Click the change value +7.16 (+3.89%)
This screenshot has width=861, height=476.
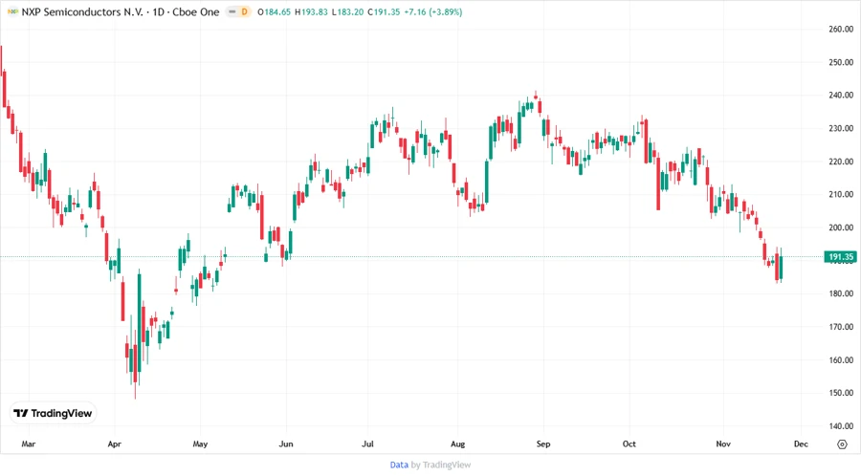point(433,11)
